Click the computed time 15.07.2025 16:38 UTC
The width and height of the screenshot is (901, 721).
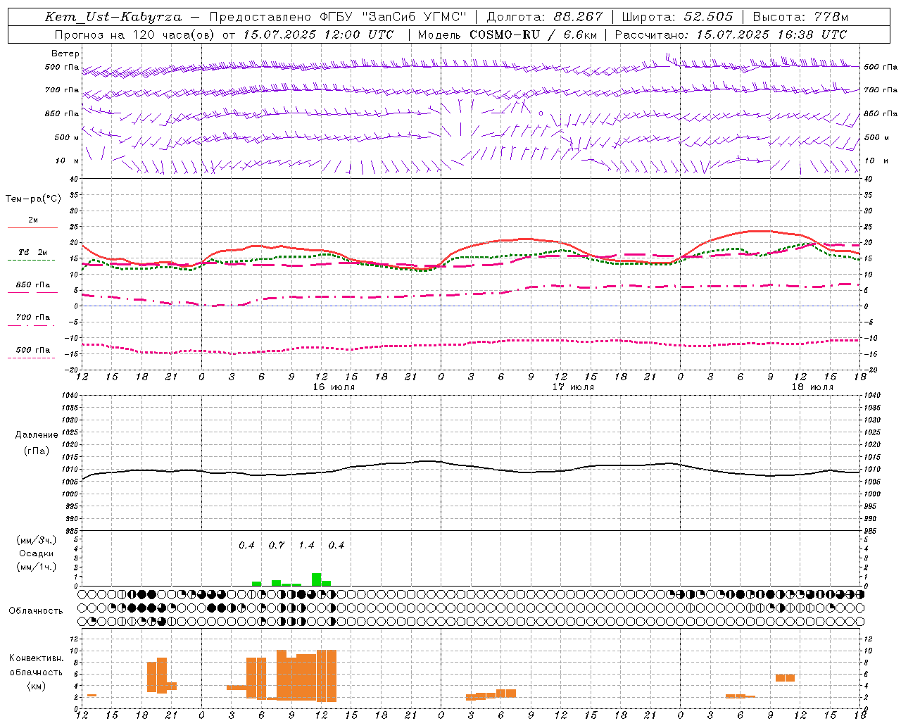coord(771,35)
